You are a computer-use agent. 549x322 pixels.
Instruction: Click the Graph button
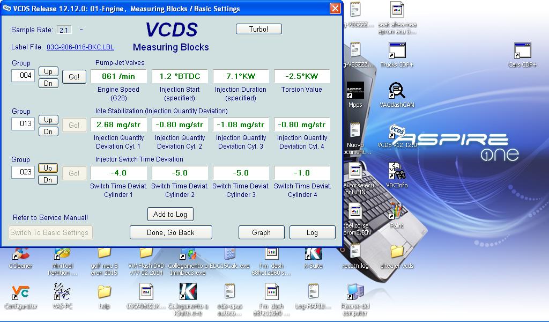261,232
